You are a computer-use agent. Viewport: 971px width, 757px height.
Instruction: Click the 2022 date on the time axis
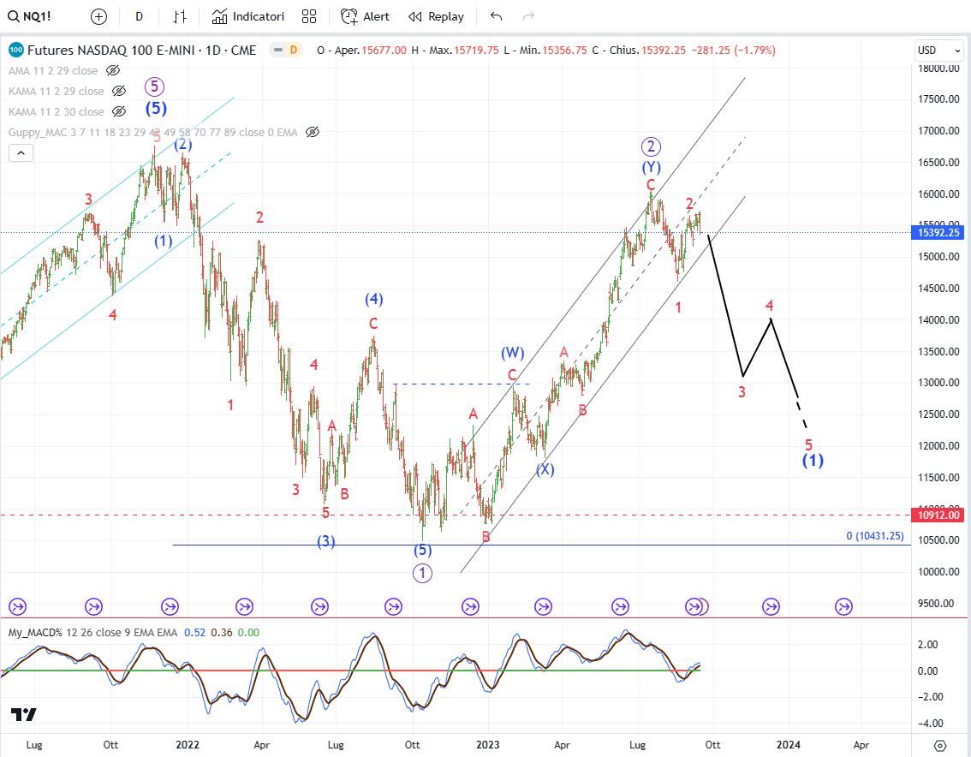click(187, 745)
